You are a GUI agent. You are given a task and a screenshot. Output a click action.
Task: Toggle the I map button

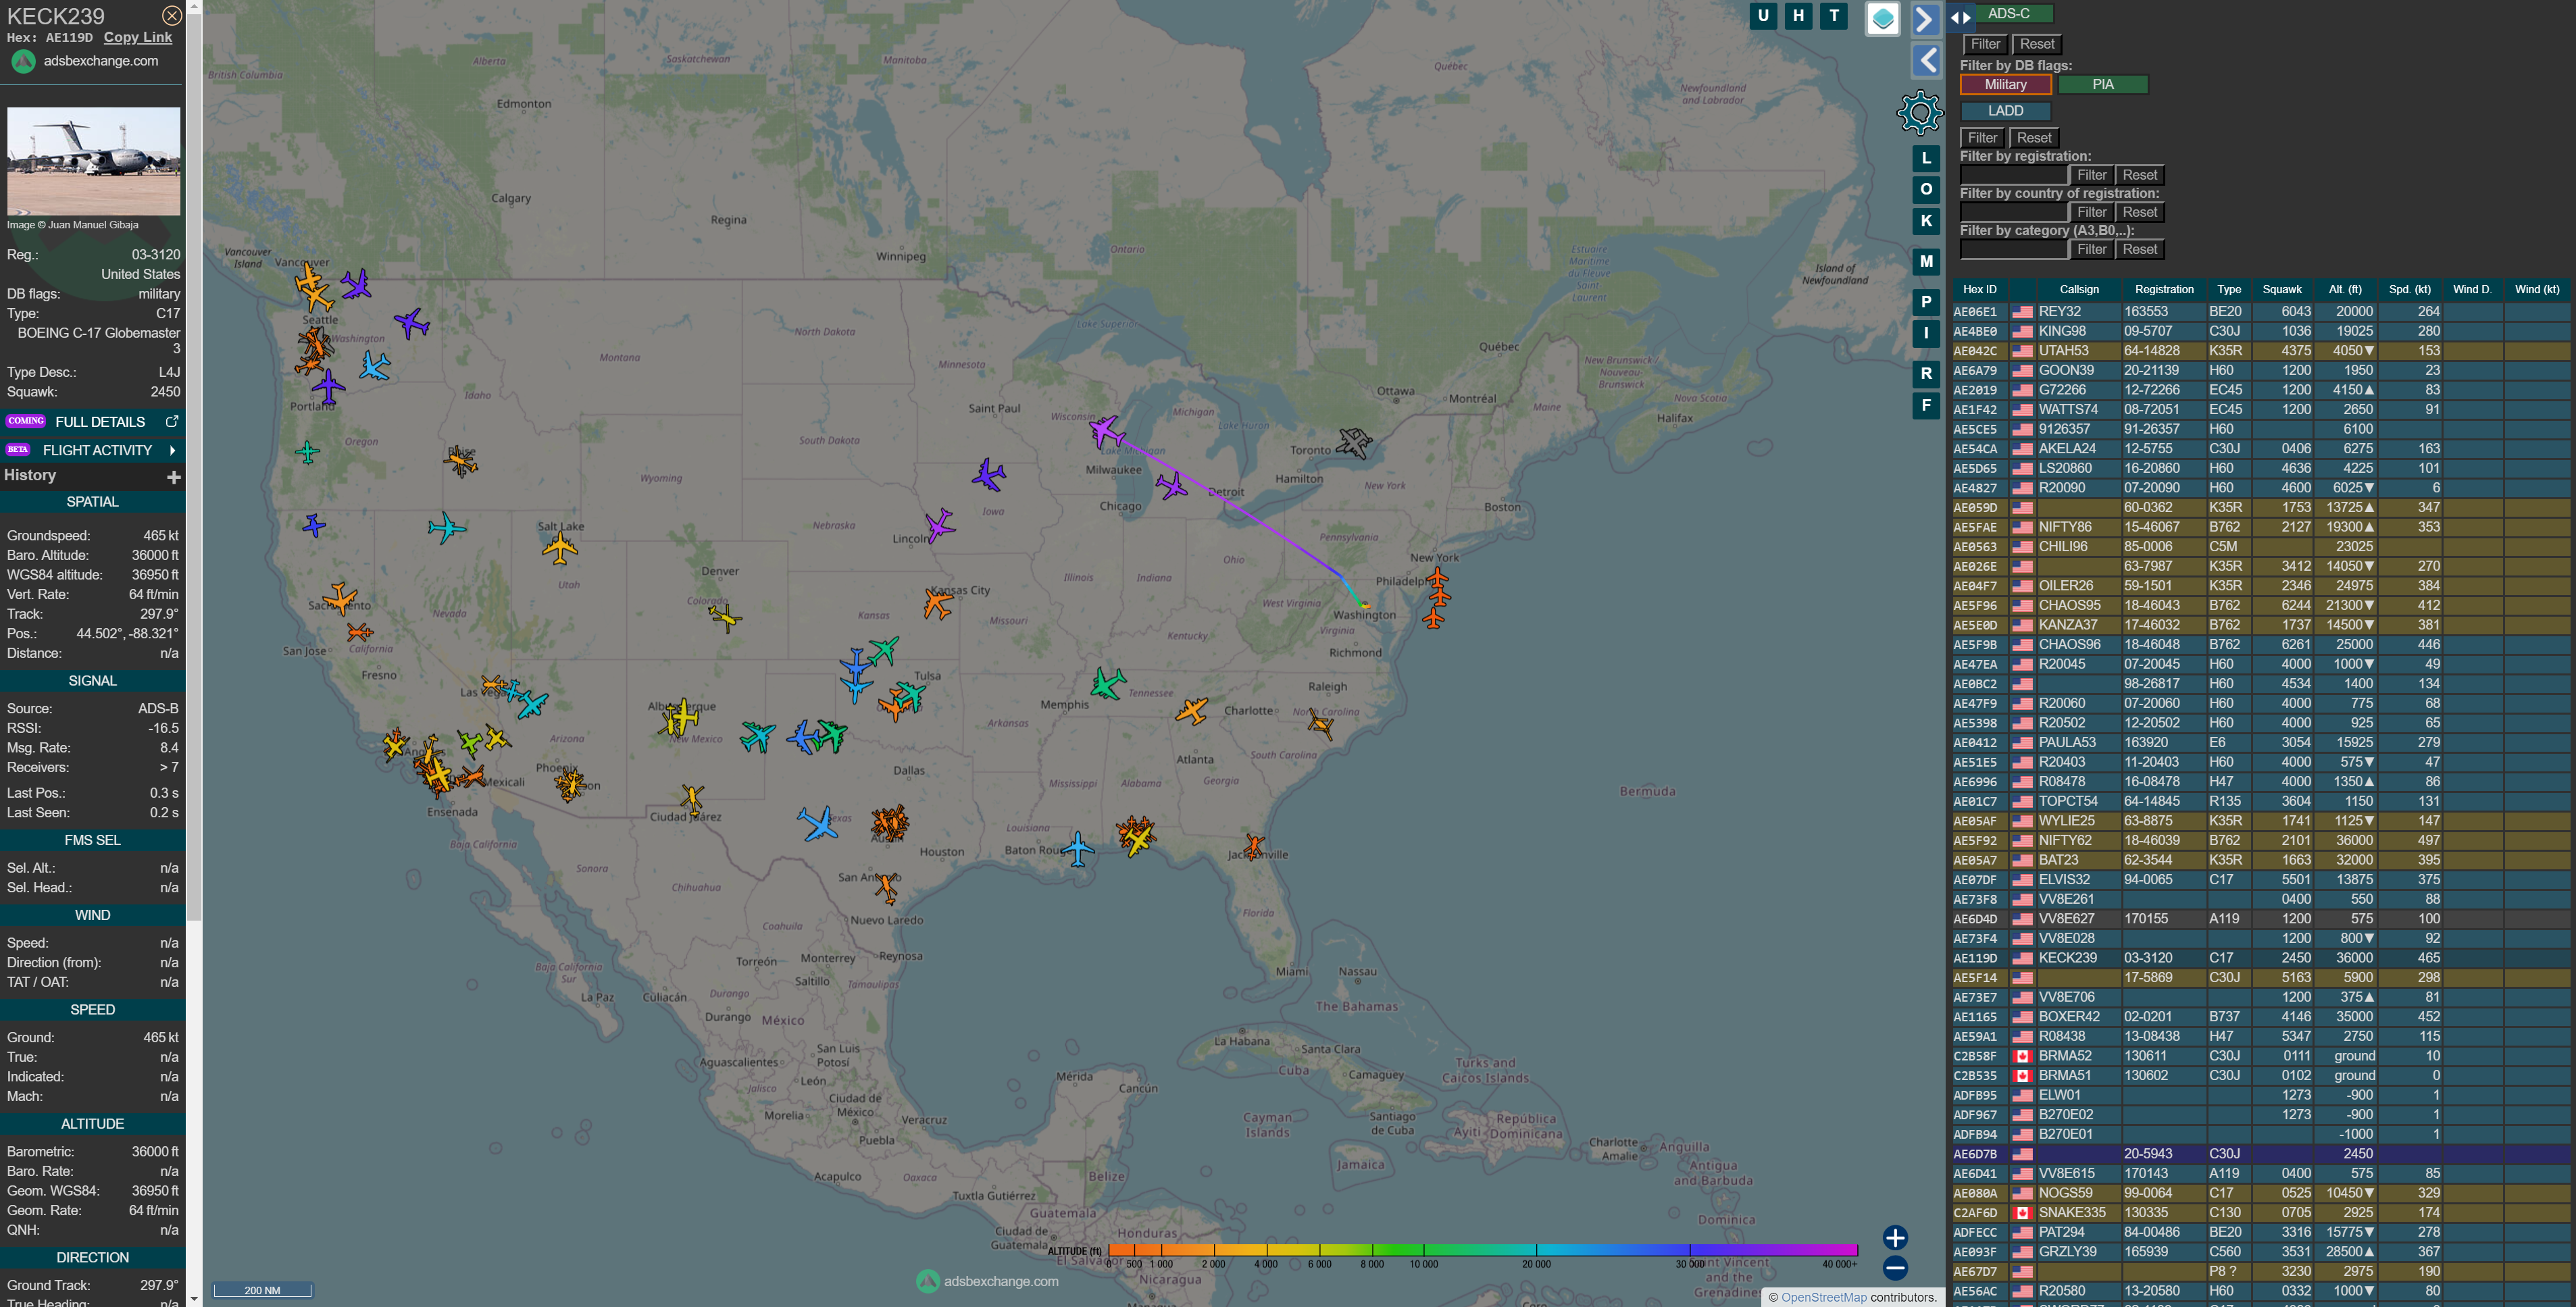1926,333
